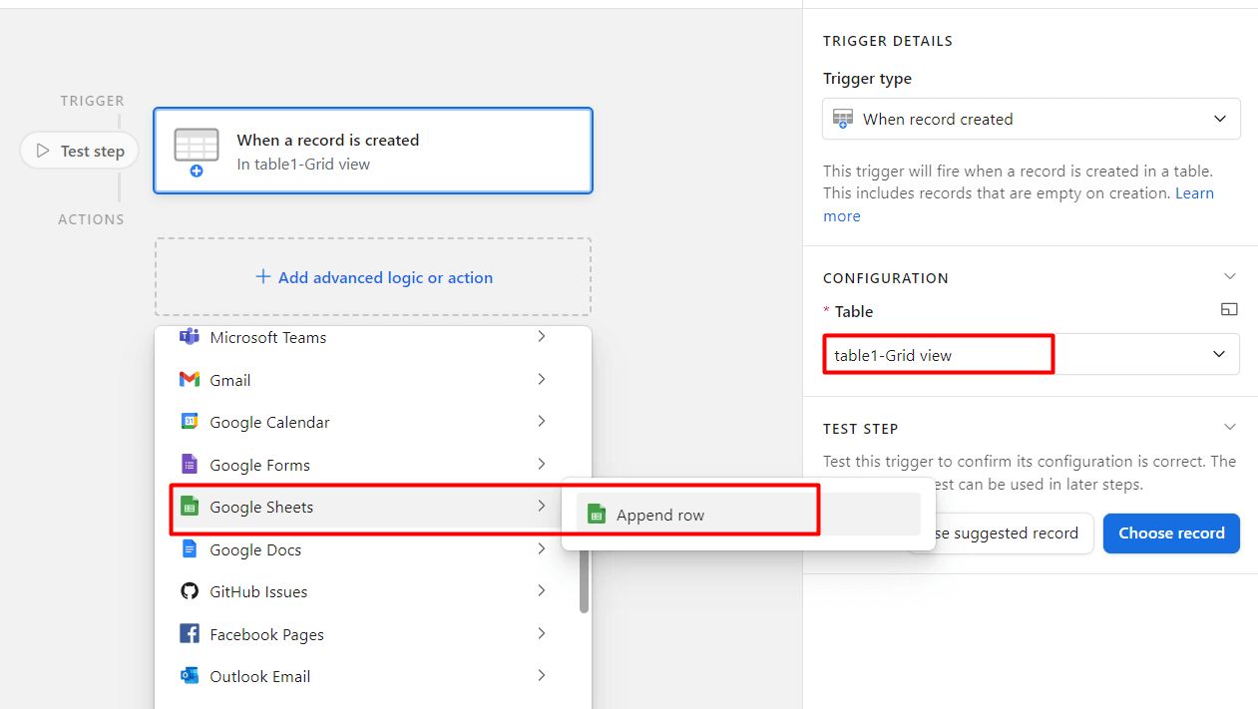The width and height of the screenshot is (1258, 709).
Task: Click Test step to run the trigger
Action: tap(80, 150)
